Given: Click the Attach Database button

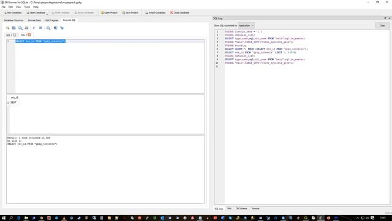Looking at the screenshot, I should coord(155,12).
